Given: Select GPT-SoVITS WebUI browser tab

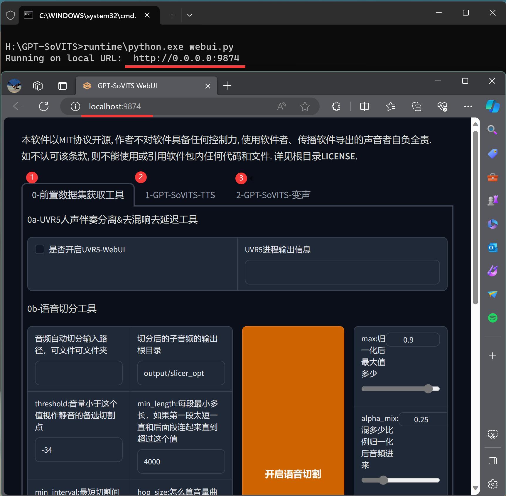Looking at the screenshot, I should tap(147, 86).
